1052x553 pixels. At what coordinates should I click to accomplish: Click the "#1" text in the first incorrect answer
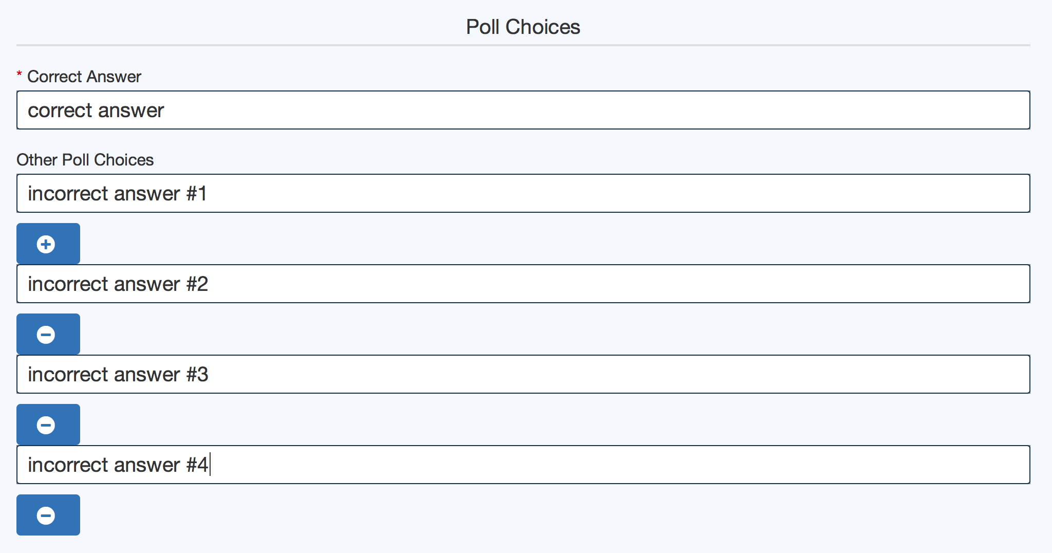point(197,194)
